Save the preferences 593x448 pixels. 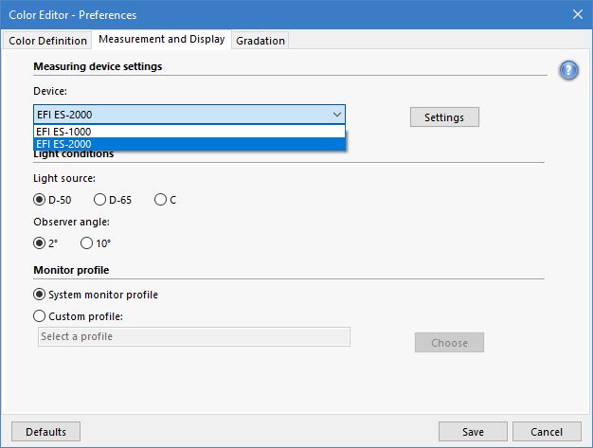tap(473, 431)
